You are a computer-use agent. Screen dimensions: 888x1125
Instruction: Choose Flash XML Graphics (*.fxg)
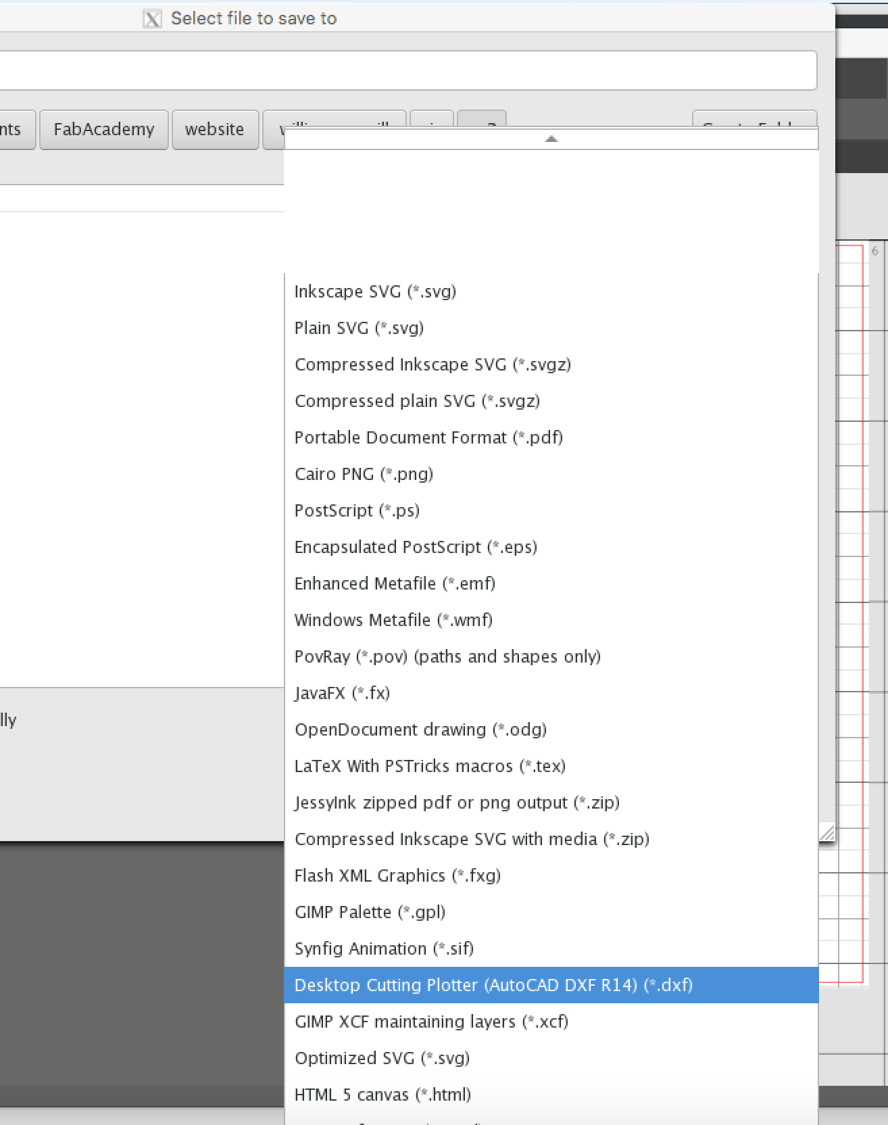[551, 876]
